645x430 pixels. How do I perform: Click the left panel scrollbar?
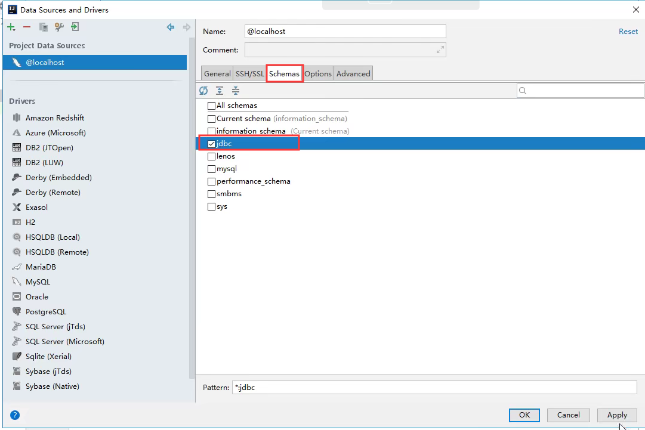click(192, 208)
